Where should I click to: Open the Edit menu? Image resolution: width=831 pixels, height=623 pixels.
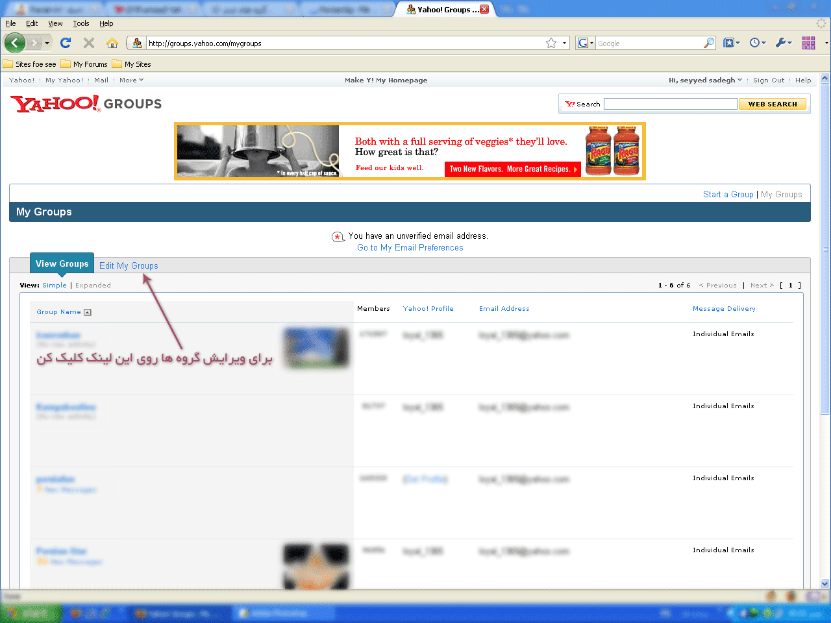(32, 23)
